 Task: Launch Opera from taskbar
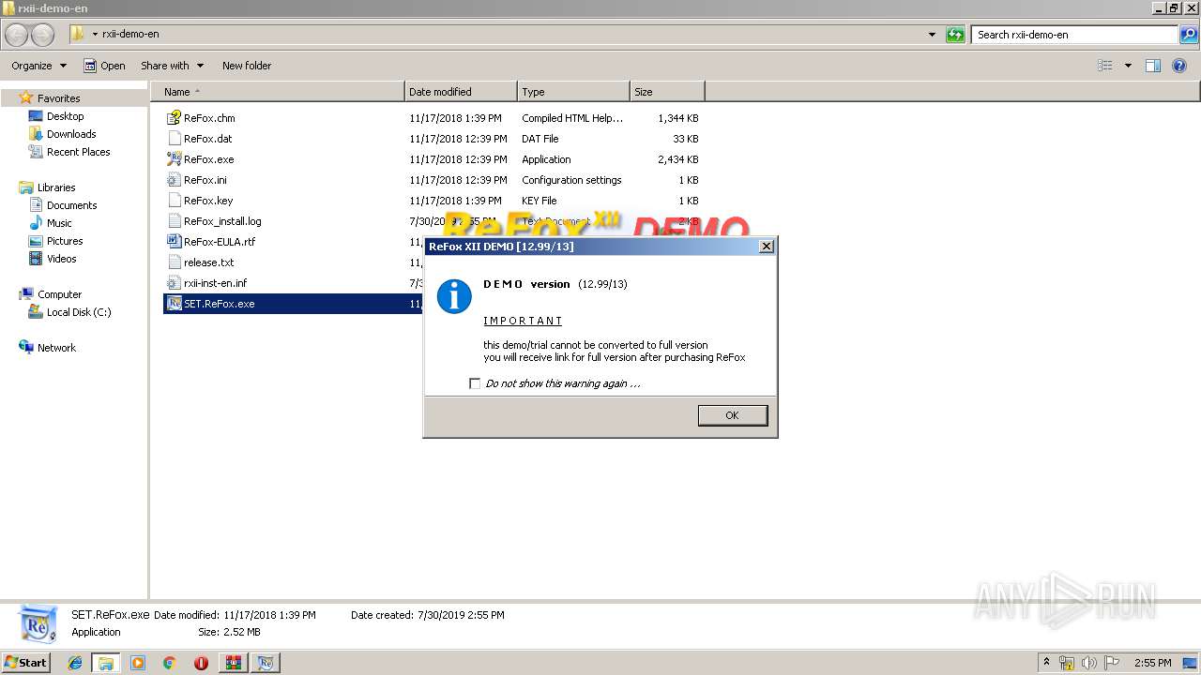[201, 663]
